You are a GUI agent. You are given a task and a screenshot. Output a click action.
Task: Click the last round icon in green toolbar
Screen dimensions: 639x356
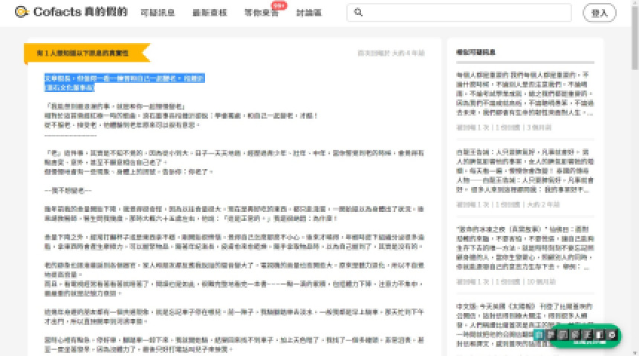611,335
